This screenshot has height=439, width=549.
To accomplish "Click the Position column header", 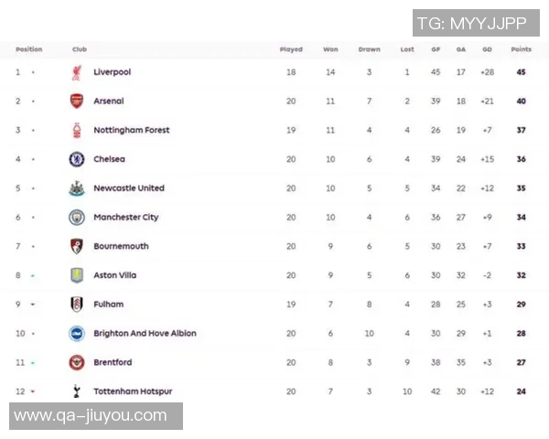I will (x=29, y=49).
